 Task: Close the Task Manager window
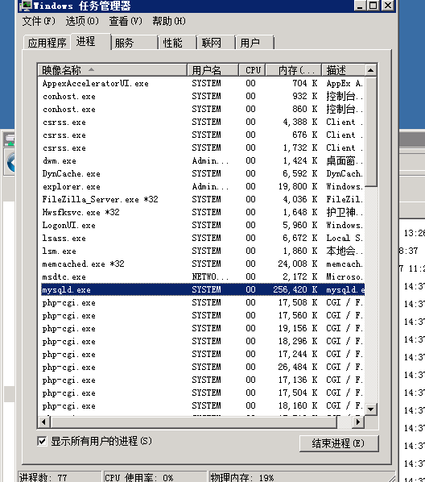[x=388, y=6]
